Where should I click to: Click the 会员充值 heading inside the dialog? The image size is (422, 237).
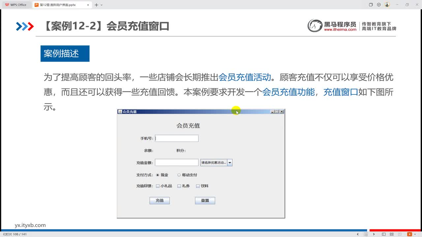click(x=188, y=125)
